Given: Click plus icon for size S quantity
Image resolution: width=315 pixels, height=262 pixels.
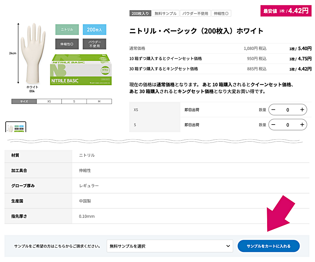Looking at the screenshot, I should tap(302, 125).
